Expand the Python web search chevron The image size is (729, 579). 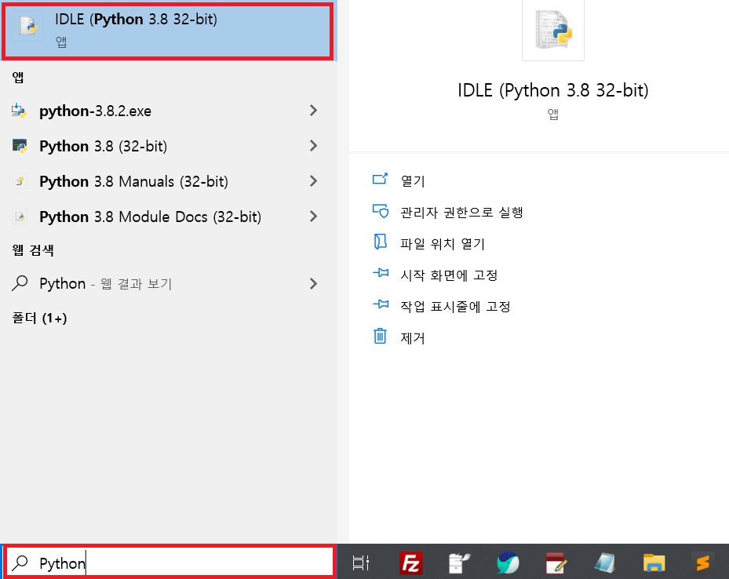pyautogui.click(x=313, y=283)
